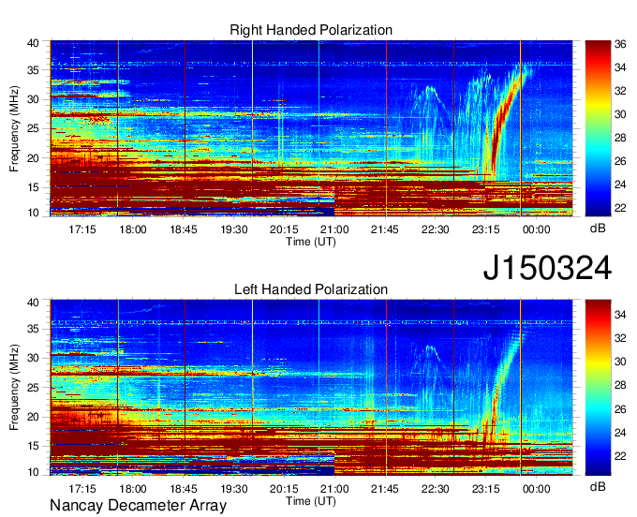Click the 28 label on Left Handed color bar

(620, 385)
